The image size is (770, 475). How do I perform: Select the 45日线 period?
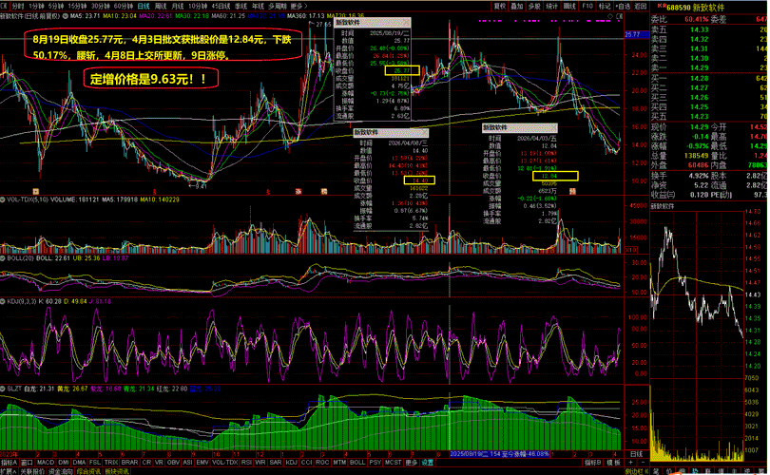point(221,7)
